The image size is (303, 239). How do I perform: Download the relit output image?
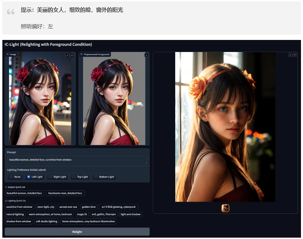pyautogui.click(x=290, y=55)
